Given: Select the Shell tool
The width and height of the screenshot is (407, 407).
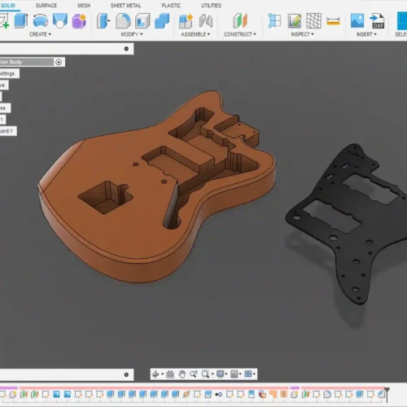Looking at the screenshot, I should coord(142,20).
